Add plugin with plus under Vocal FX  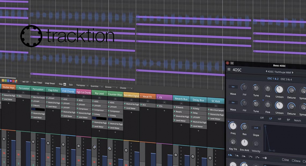148,109
